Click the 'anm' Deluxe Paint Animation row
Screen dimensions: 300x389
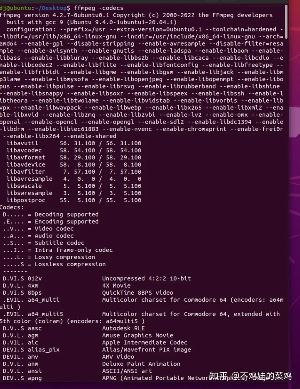(92, 364)
